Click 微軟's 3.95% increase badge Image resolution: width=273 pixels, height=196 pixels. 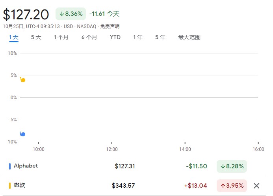(232, 186)
